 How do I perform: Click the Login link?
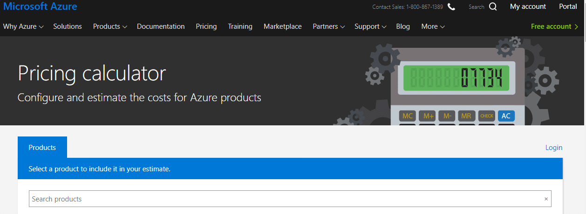tap(554, 148)
